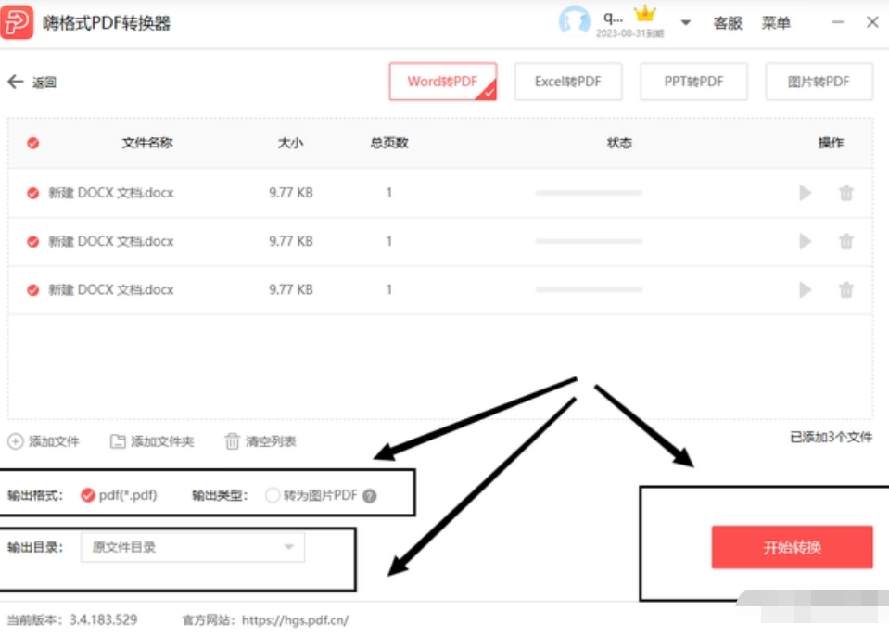The width and height of the screenshot is (889, 637).
Task: Uncheck the first docx file checkbox
Action: 32,193
